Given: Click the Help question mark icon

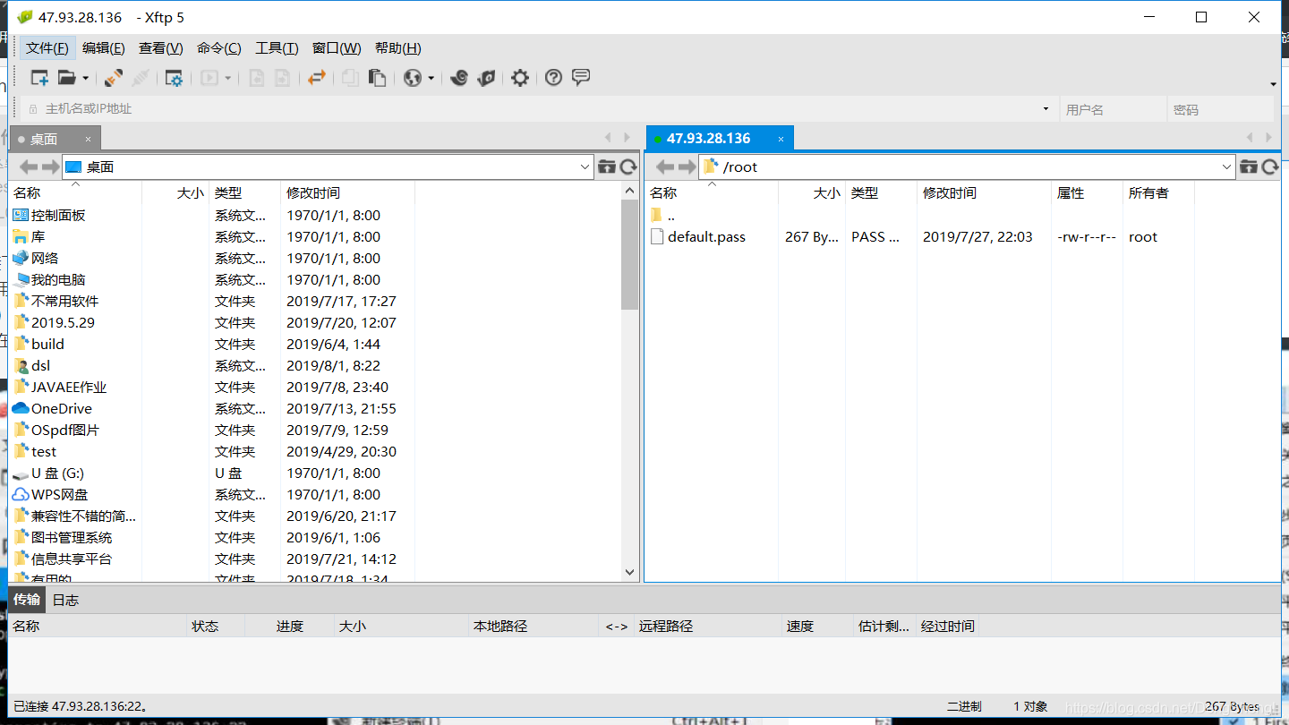Looking at the screenshot, I should [553, 78].
